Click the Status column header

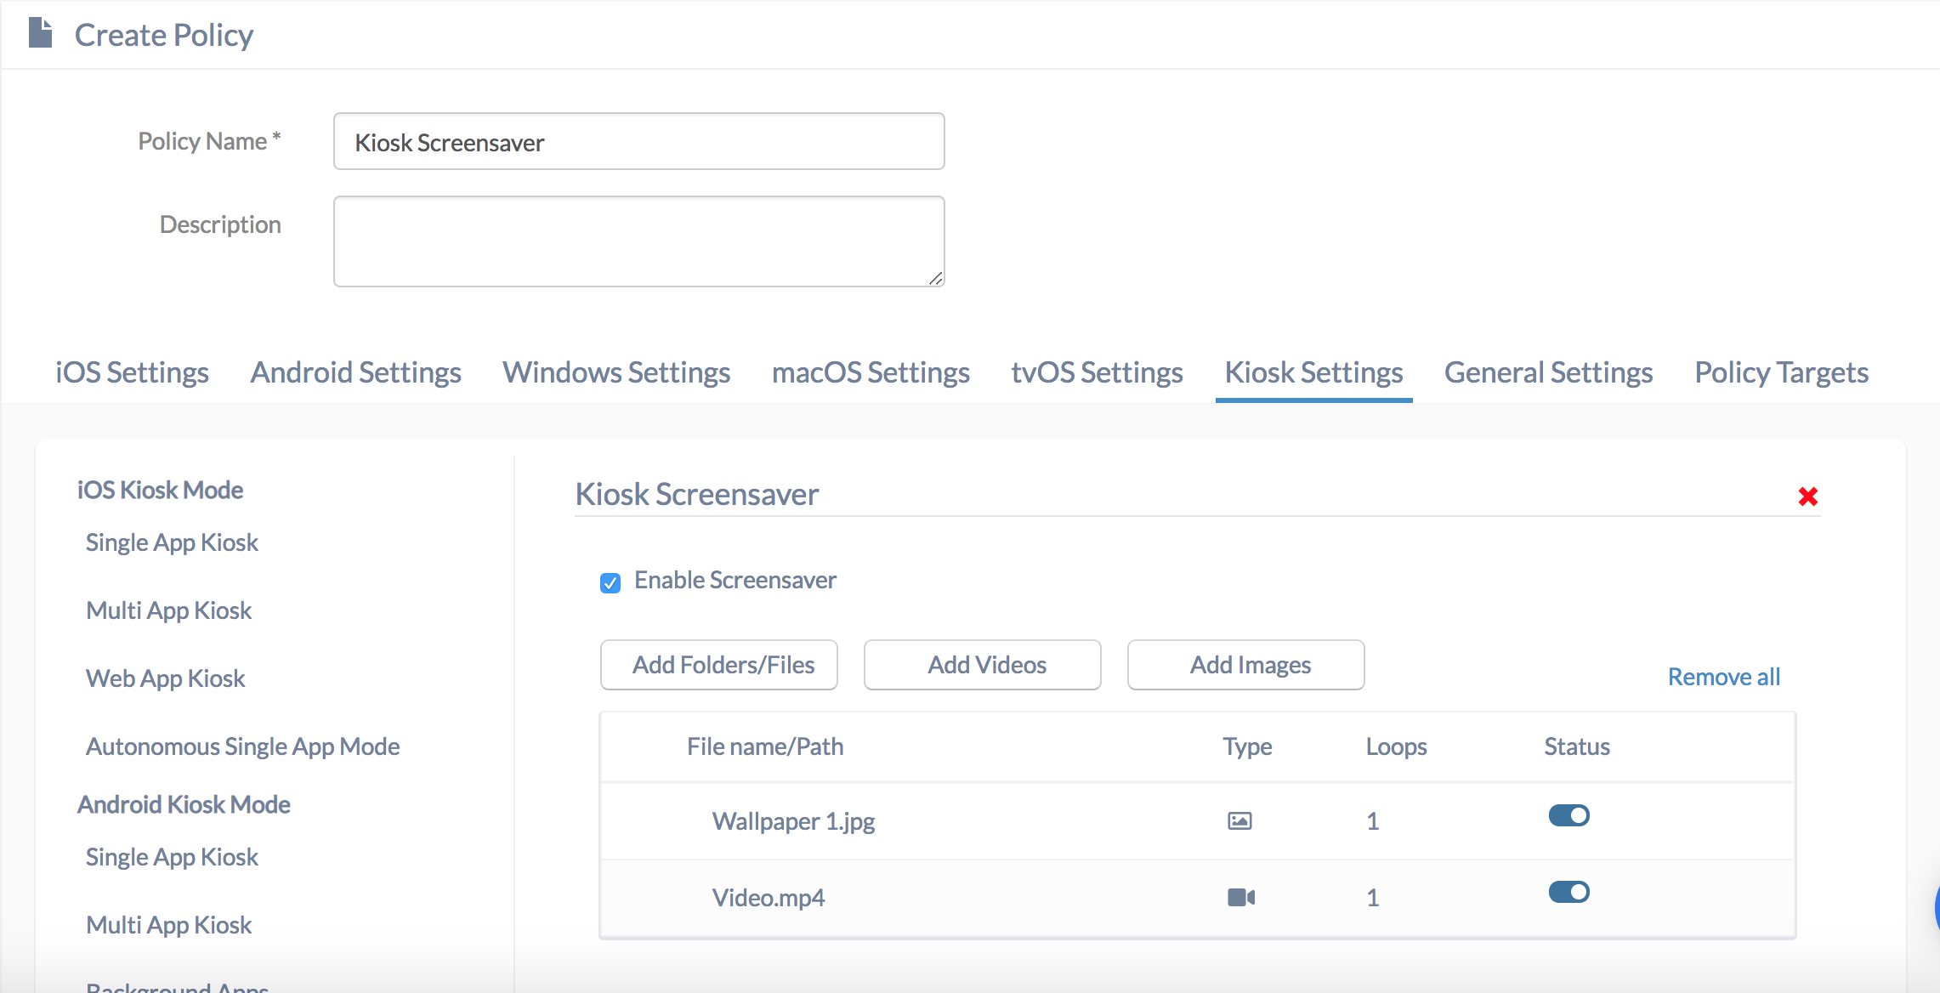coord(1577,746)
